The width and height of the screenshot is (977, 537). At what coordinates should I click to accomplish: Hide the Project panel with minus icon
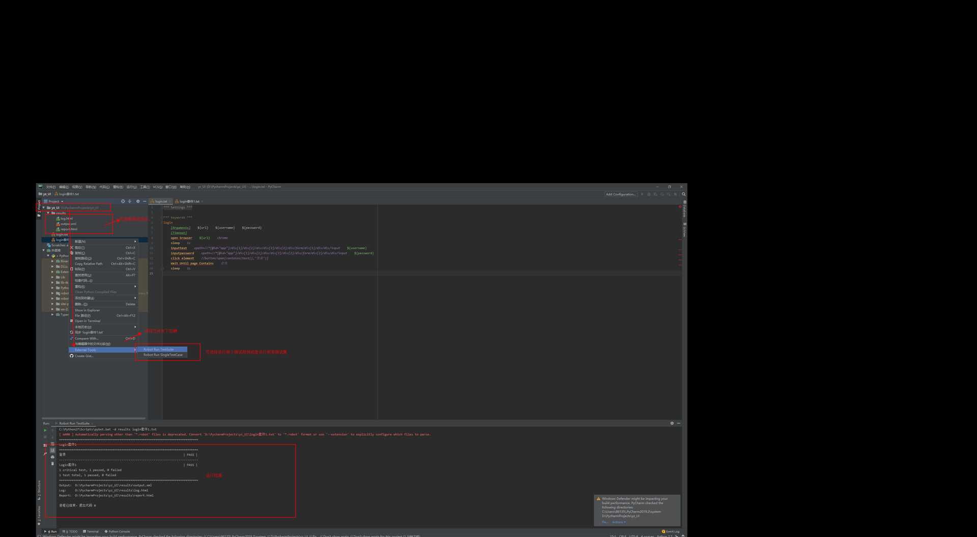pos(145,201)
